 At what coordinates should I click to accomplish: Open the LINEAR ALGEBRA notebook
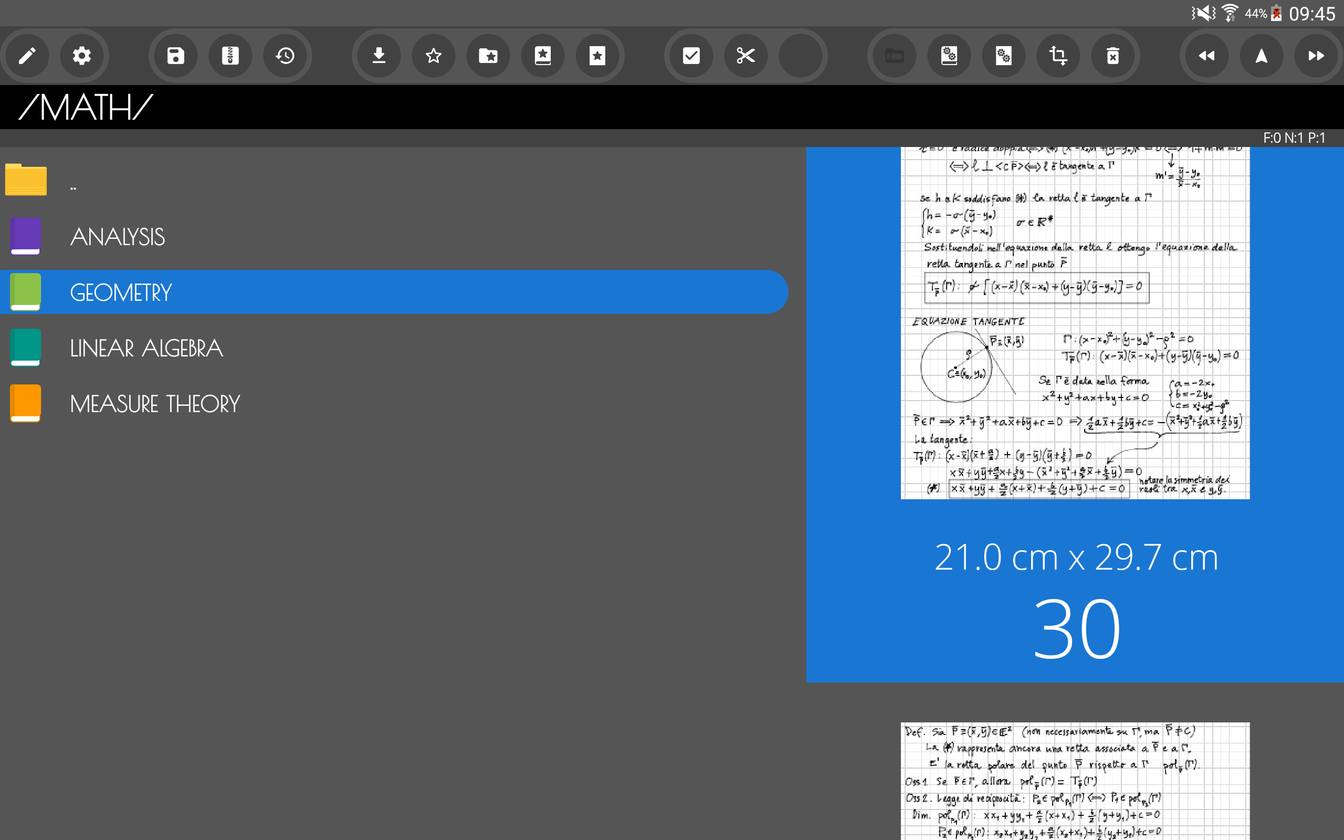[145, 348]
